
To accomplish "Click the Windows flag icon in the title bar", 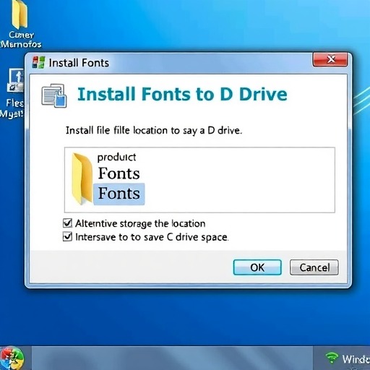I will coord(38,62).
